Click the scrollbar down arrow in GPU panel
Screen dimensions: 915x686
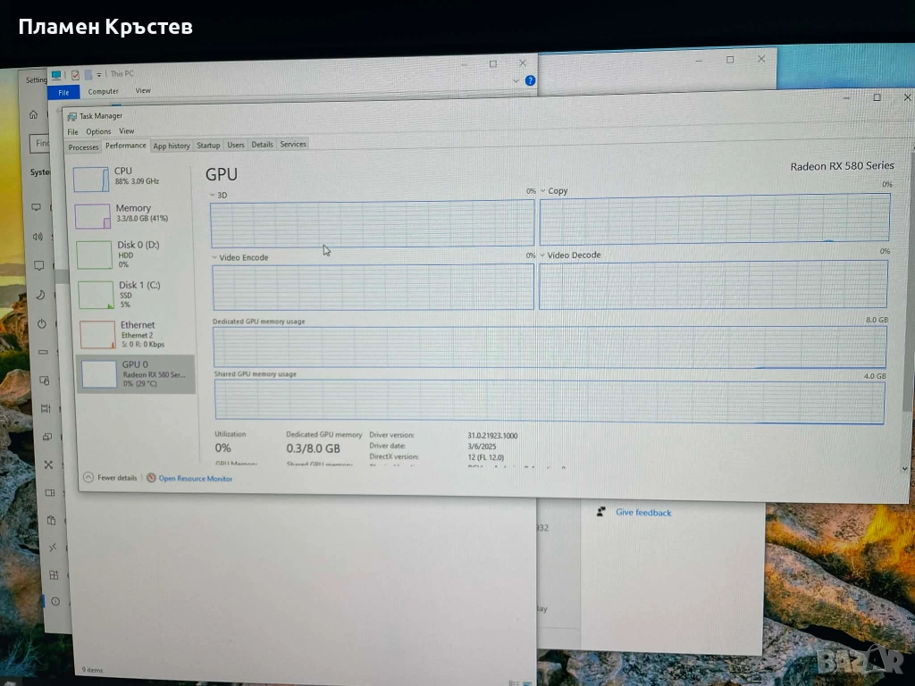coord(903,467)
